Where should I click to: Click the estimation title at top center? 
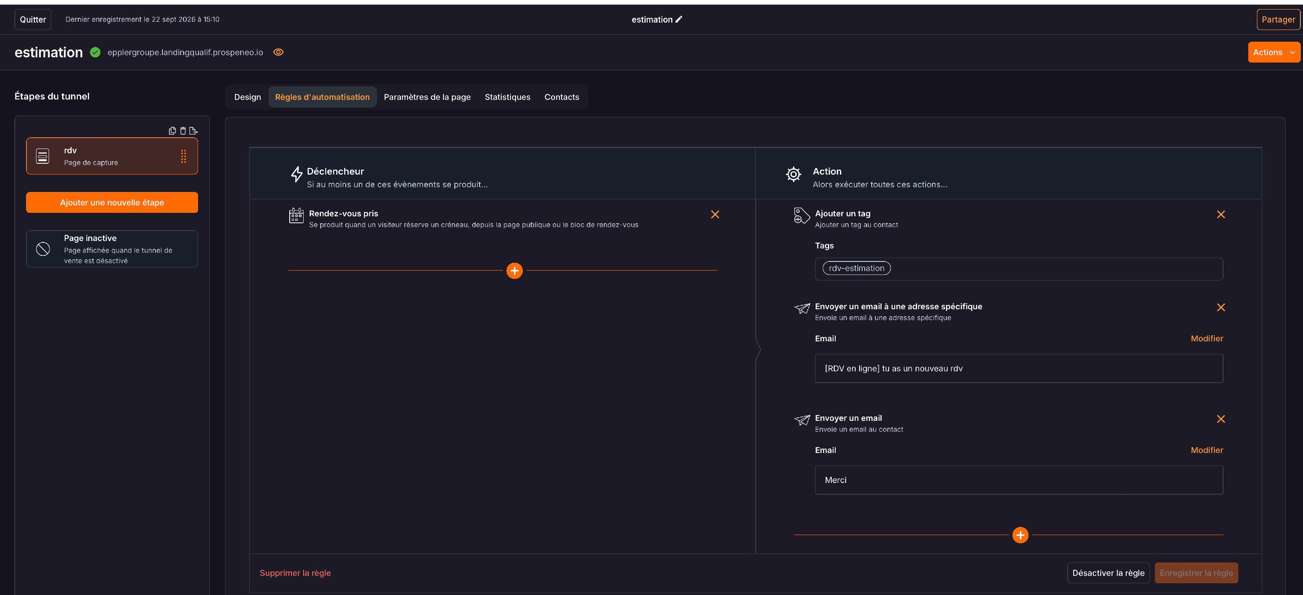(x=652, y=19)
